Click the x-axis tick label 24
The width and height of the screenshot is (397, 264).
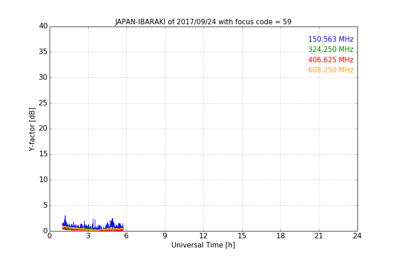[x=357, y=236]
